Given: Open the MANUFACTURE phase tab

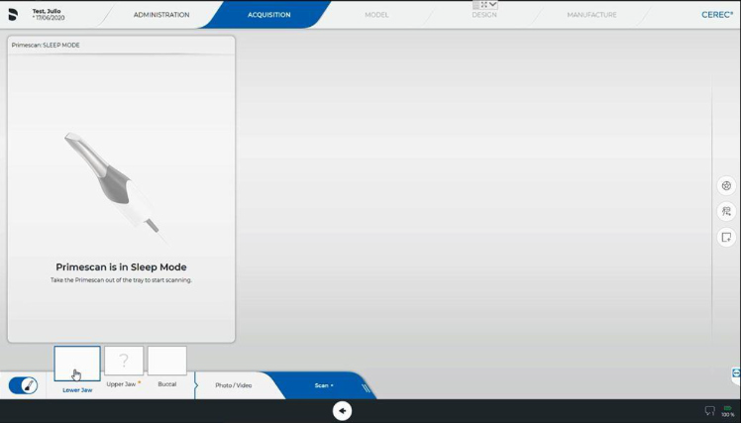Looking at the screenshot, I should point(591,15).
